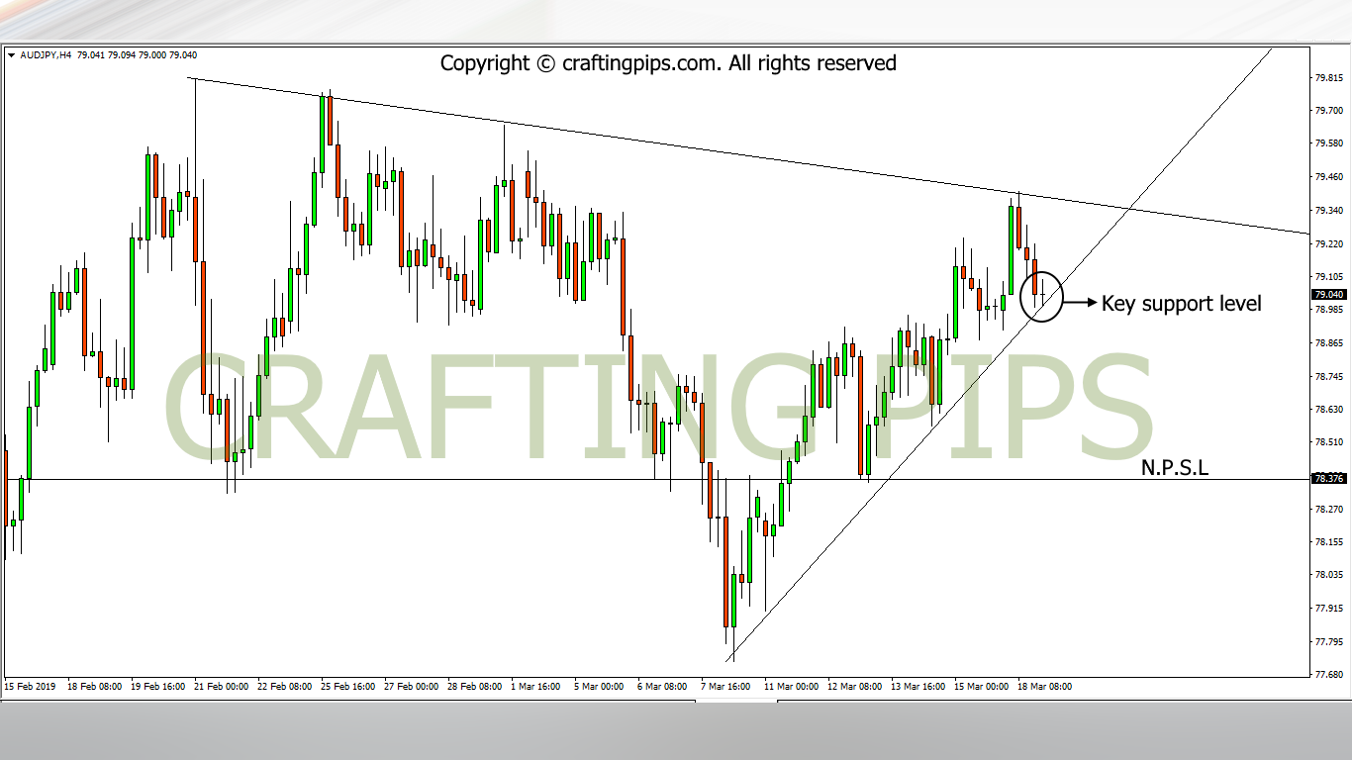Click the 79.580 price axis label
Screen dimensions: 1352x760
tap(1328, 143)
